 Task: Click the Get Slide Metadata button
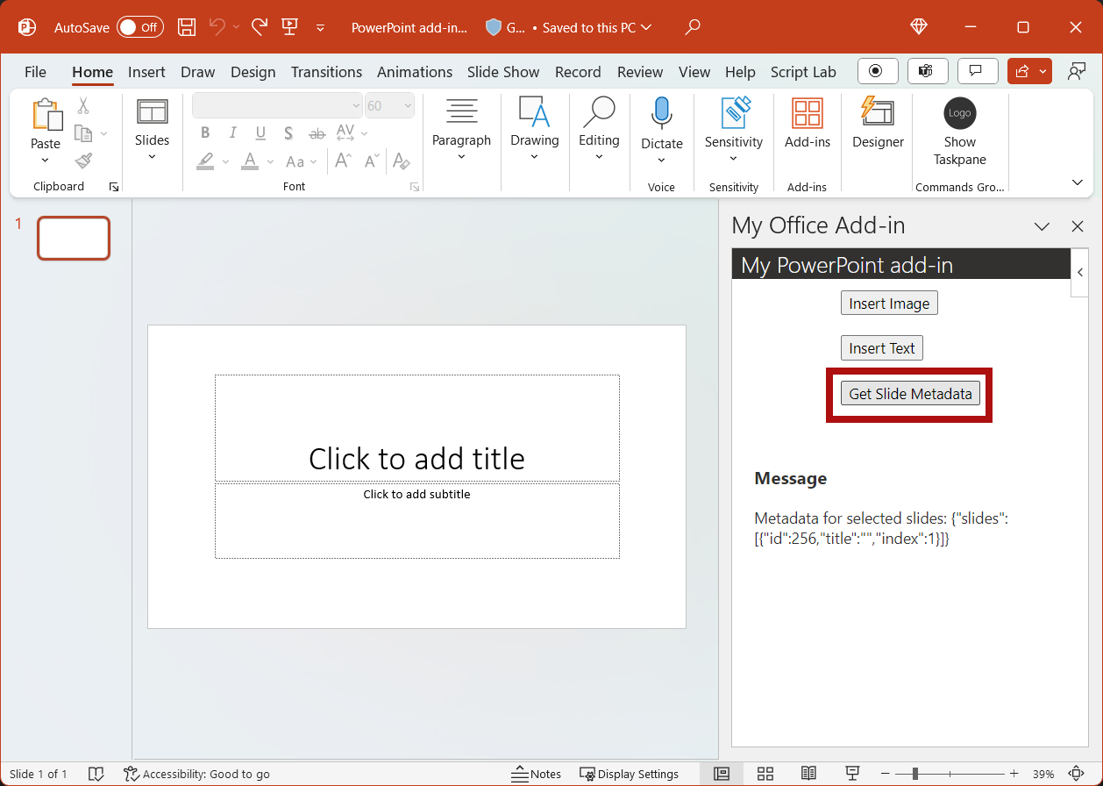(x=909, y=393)
